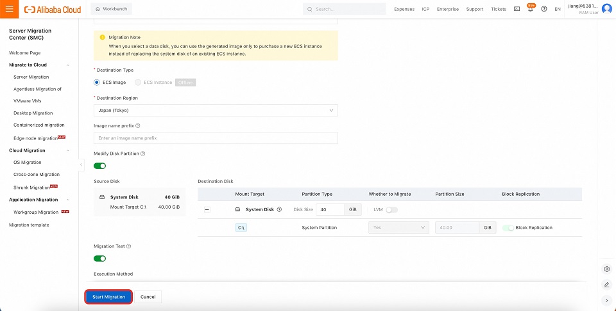Collapse the Migrate to Cloud section
Screen dimensions: 616x311
click(68, 65)
